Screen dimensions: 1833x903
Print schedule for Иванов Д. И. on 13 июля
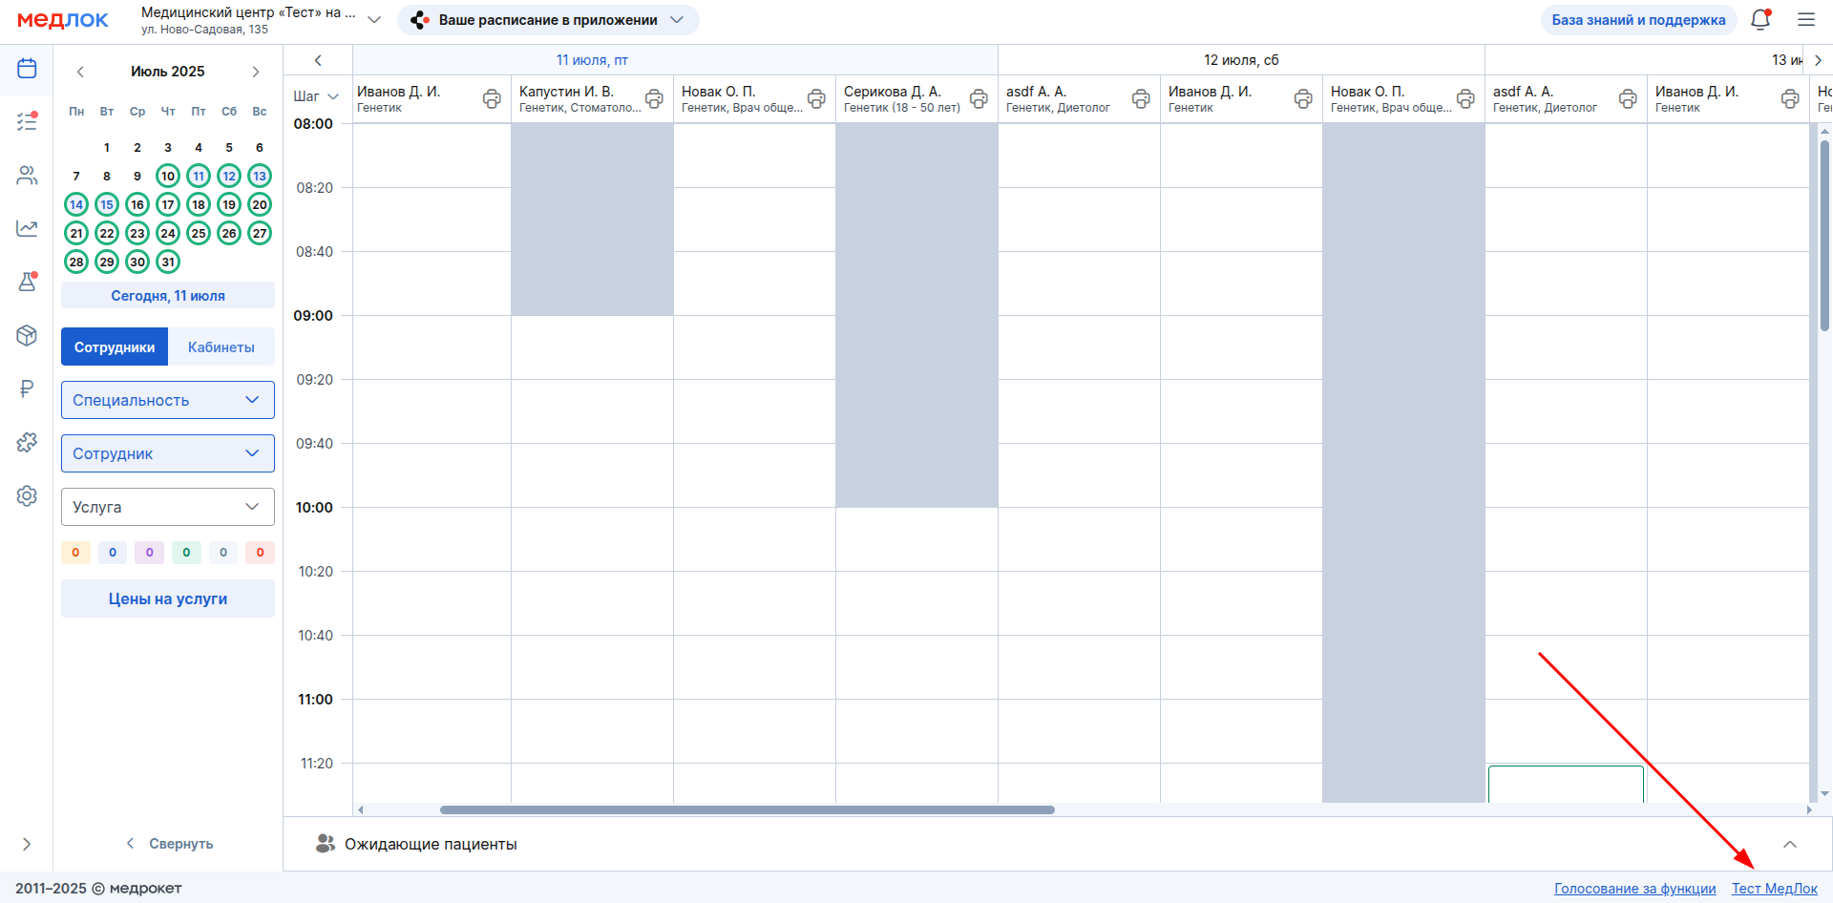tap(1790, 98)
